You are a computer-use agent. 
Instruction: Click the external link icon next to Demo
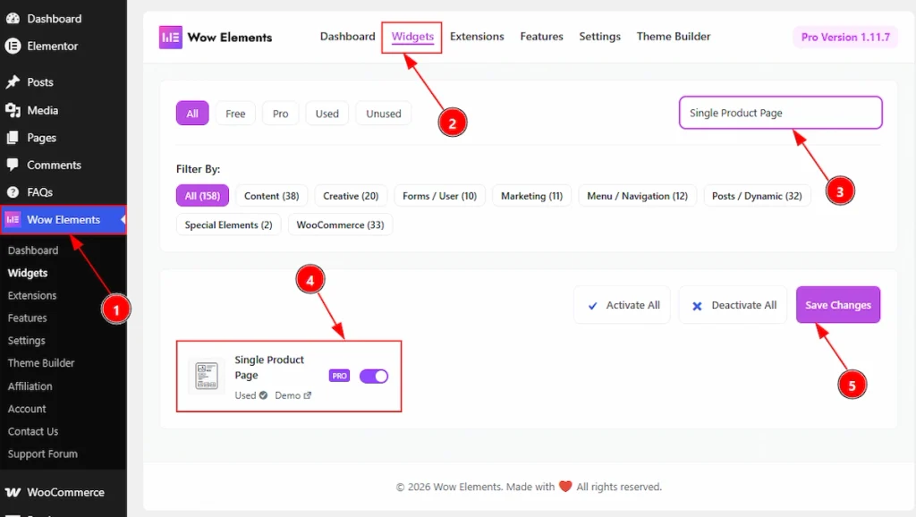tap(308, 395)
